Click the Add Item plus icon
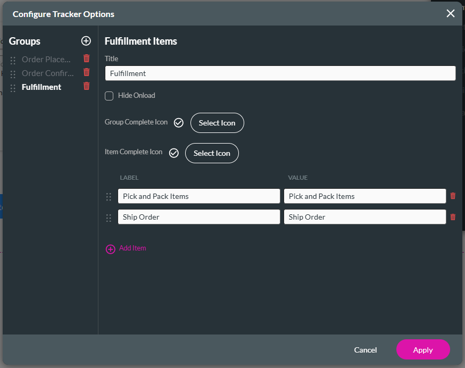The image size is (465, 368). point(110,249)
